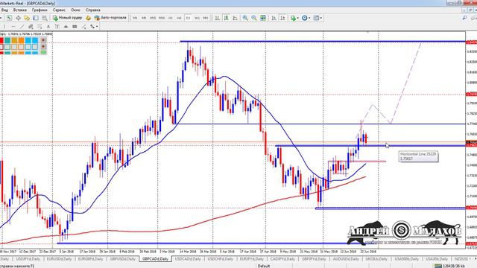Switch chart to M30 timeframe
This screenshot has height=268, width=477.
tap(162, 18)
